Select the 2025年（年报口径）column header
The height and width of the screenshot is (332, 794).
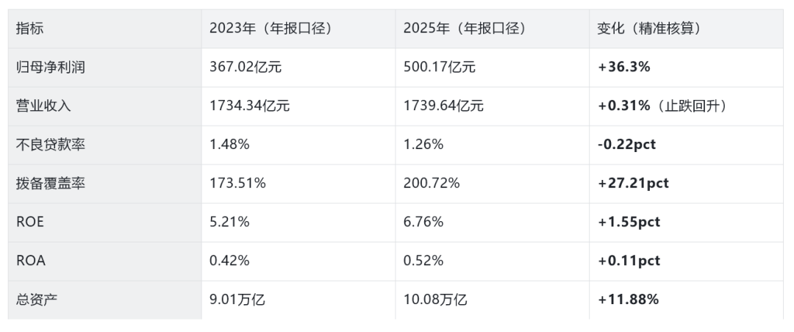(x=465, y=29)
